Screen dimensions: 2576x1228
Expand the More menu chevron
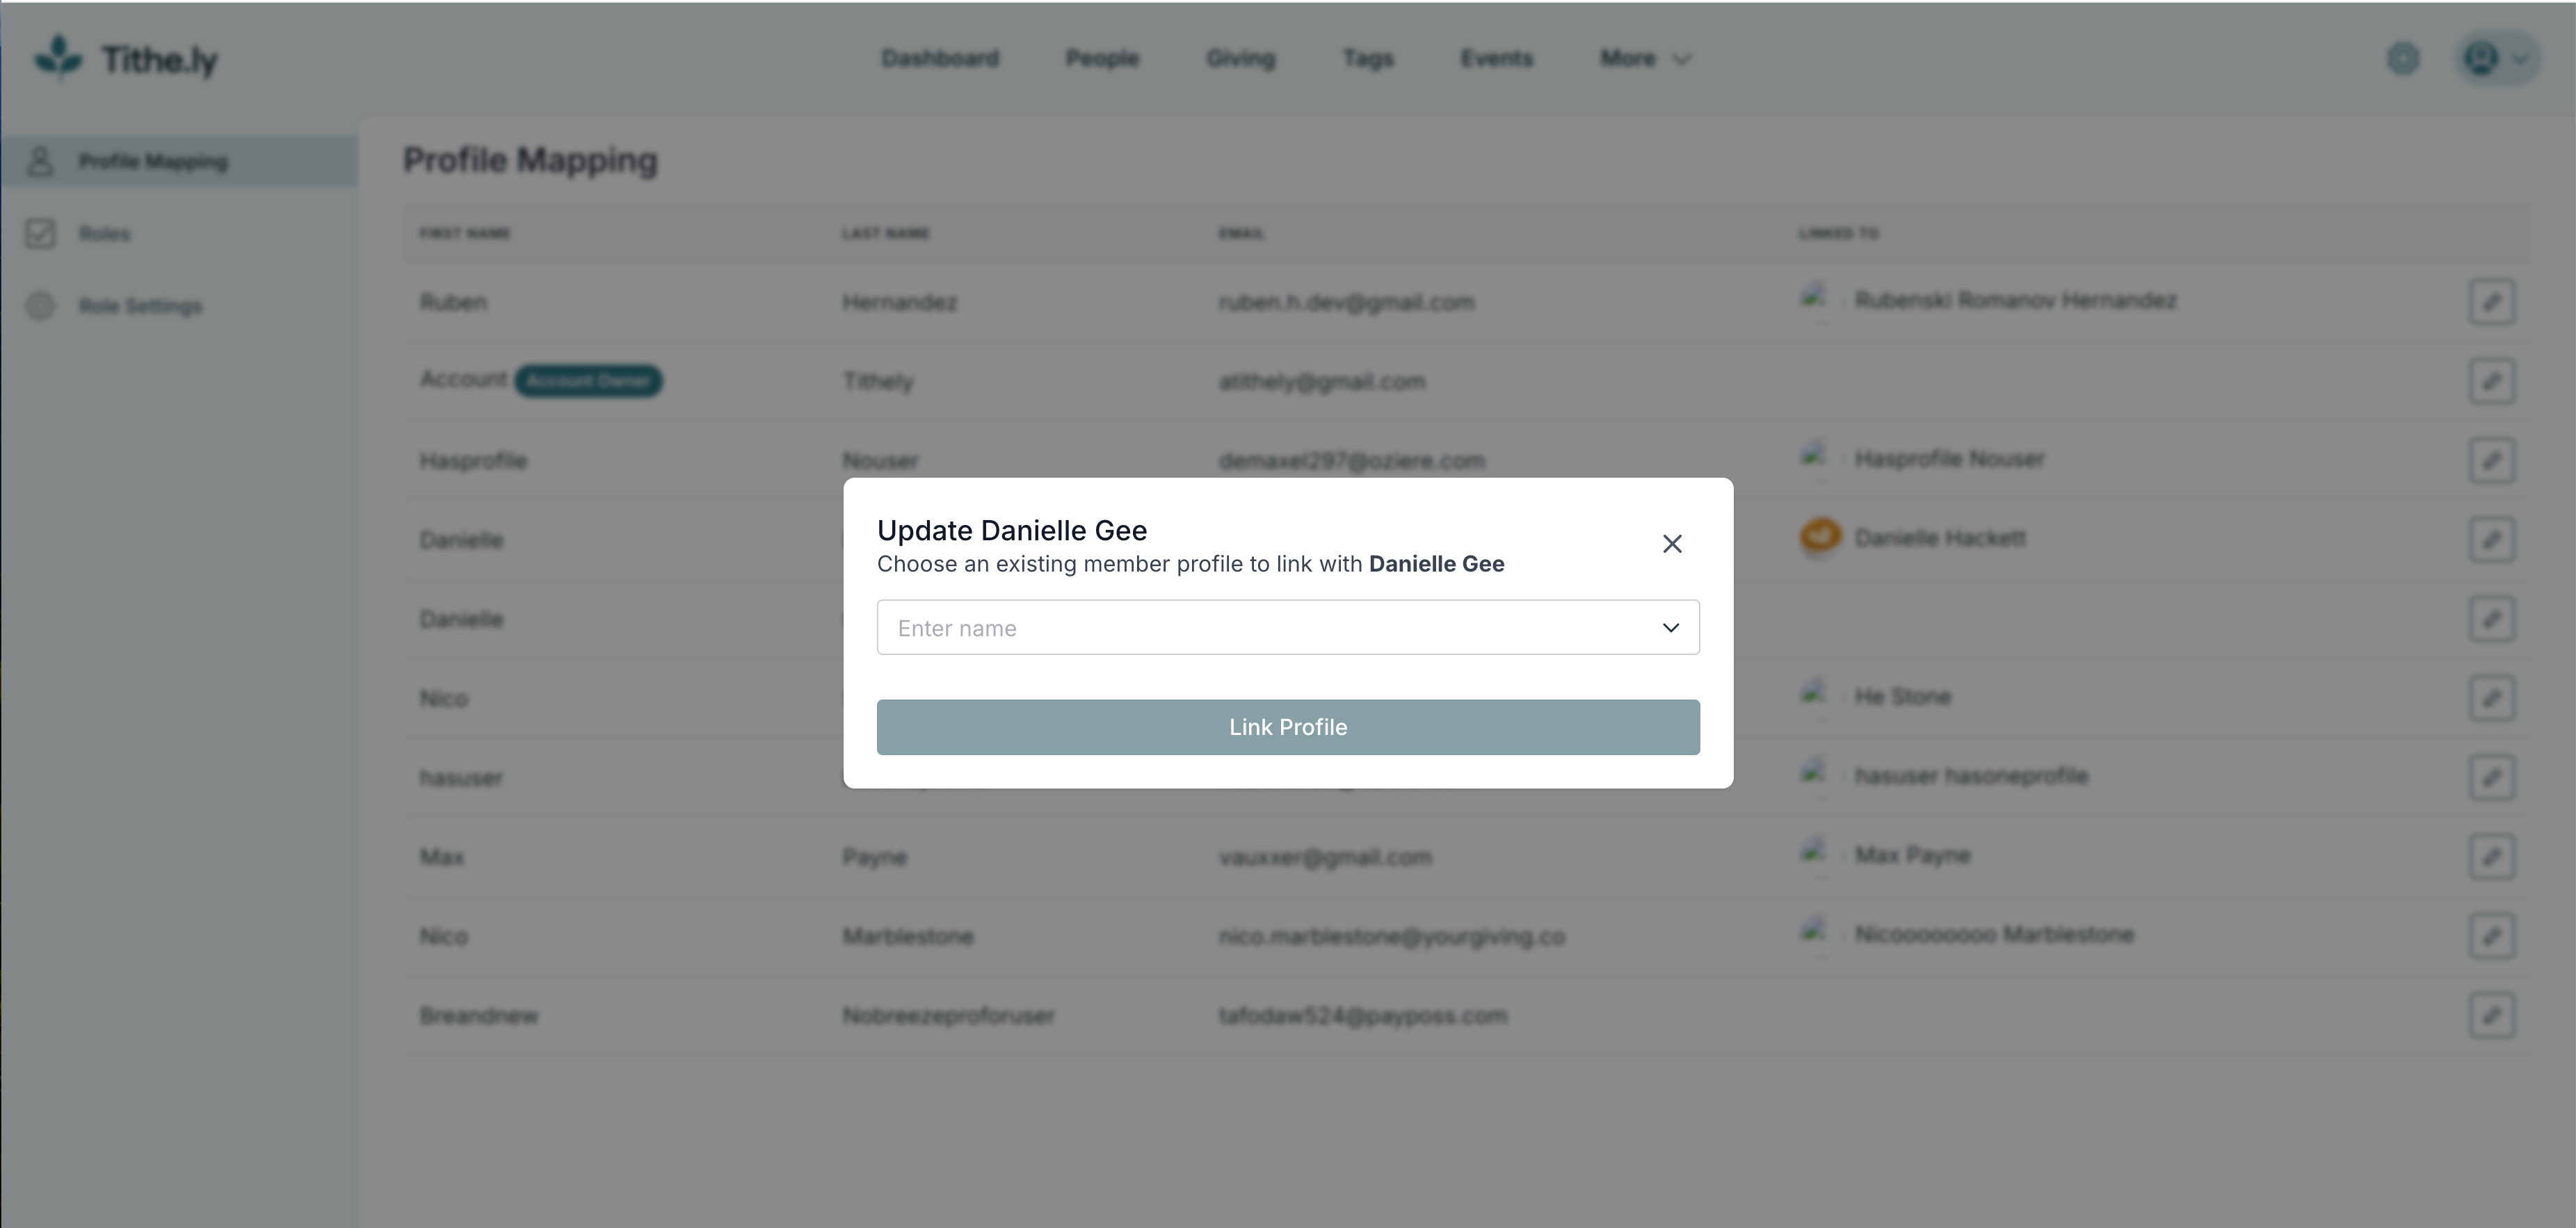(x=1682, y=59)
